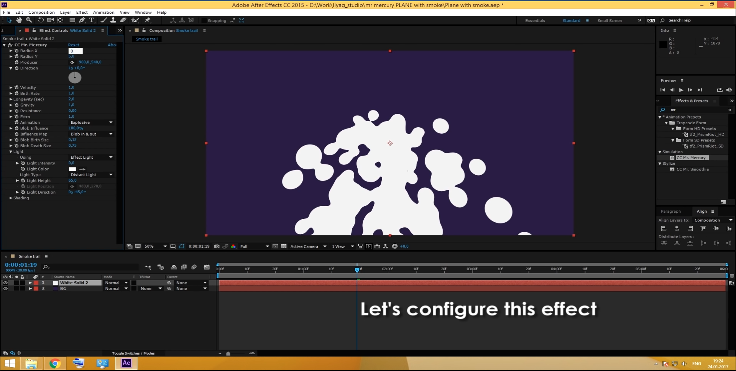Switch to the Paragraph tab
The height and width of the screenshot is (371, 736).
pyautogui.click(x=670, y=212)
